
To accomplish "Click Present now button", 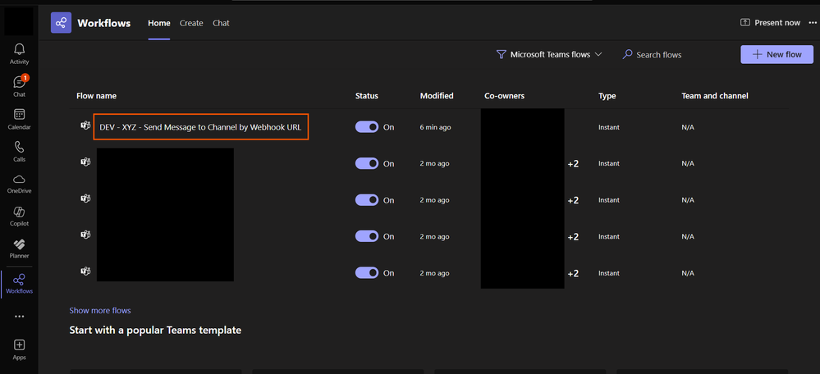I will 770,22.
